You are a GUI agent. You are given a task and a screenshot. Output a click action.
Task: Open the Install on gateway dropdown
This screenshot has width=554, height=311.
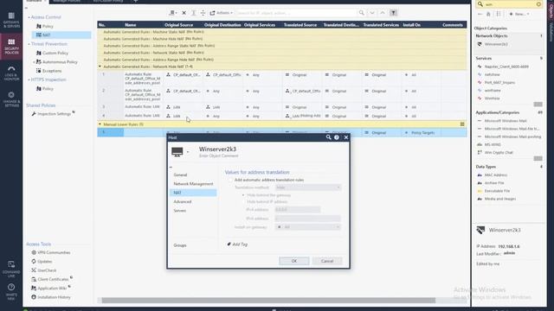coord(308,227)
